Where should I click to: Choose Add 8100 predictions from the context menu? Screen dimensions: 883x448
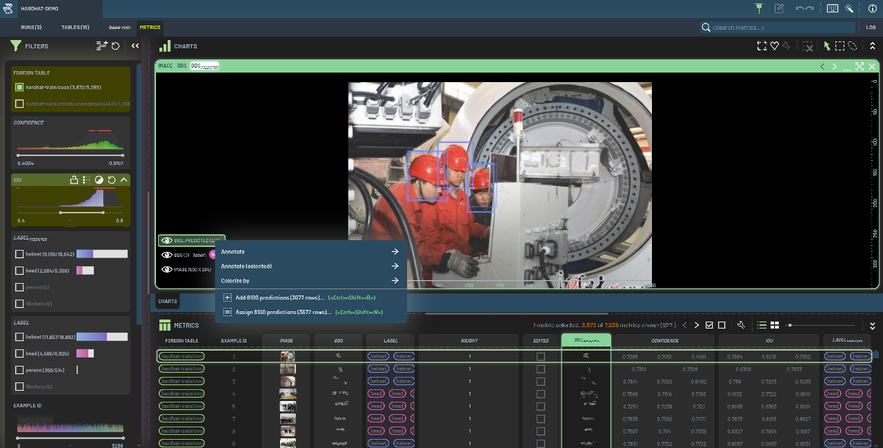(x=279, y=298)
